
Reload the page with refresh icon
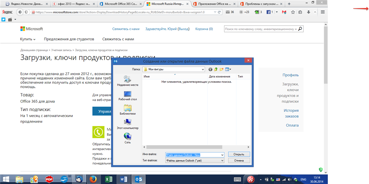[219, 12]
